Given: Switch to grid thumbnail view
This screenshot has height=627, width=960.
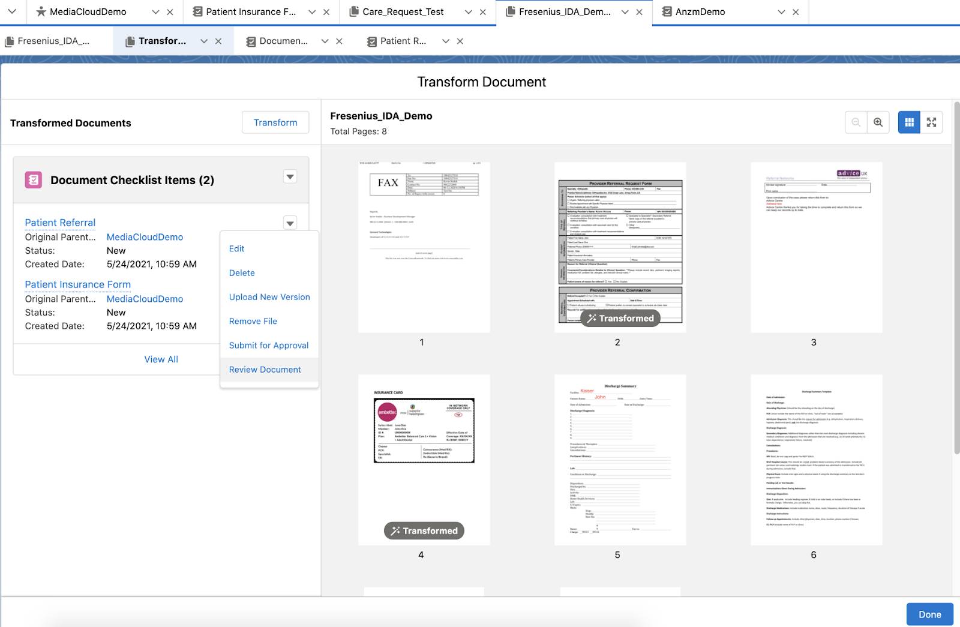Looking at the screenshot, I should coord(910,122).
